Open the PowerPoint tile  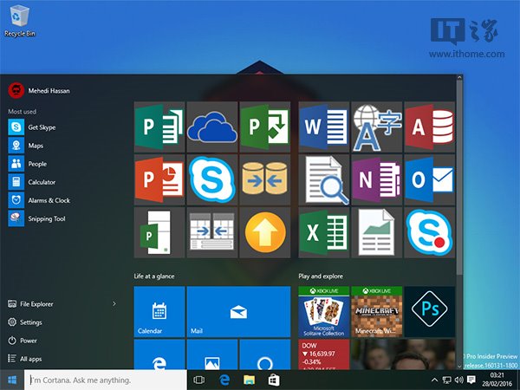coord(159,179)
